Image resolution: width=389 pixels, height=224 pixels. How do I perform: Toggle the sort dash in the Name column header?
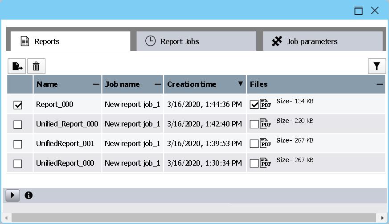pyautogui.click(x=96, y=84)
